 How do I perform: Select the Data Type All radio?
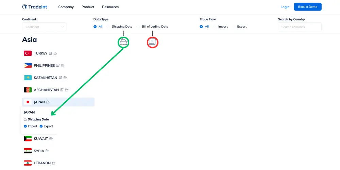[x=95, y=27]
